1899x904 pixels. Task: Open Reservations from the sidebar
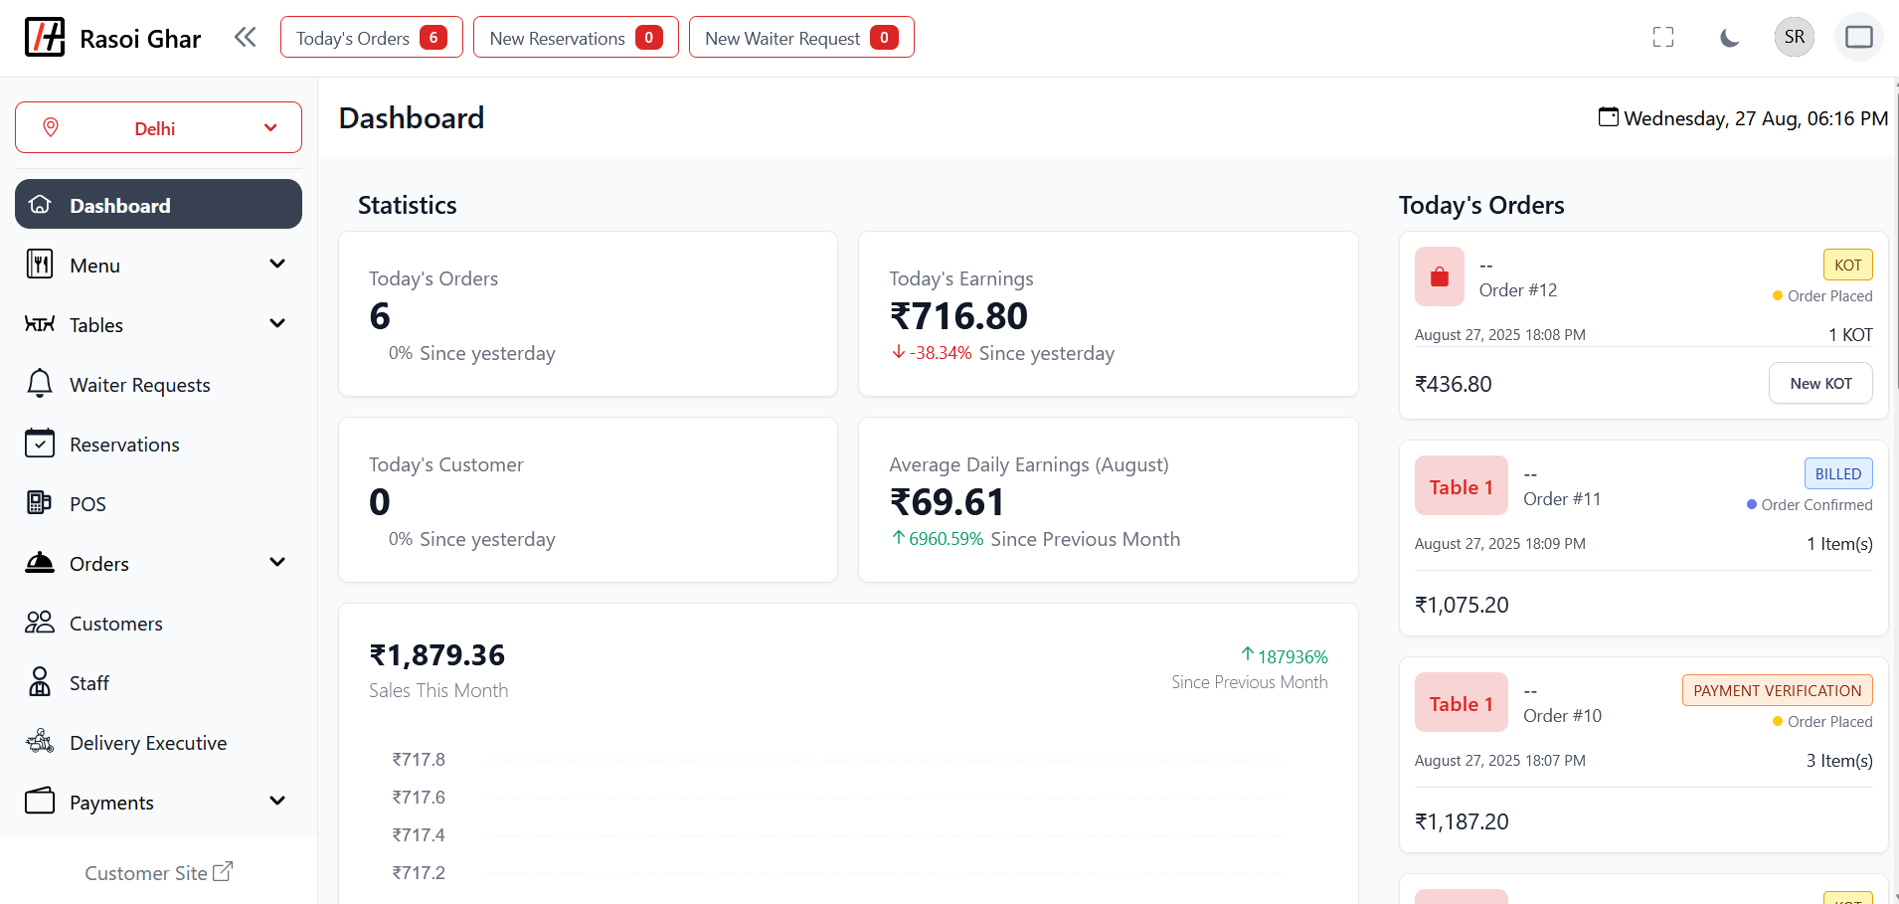click(124, 445)
